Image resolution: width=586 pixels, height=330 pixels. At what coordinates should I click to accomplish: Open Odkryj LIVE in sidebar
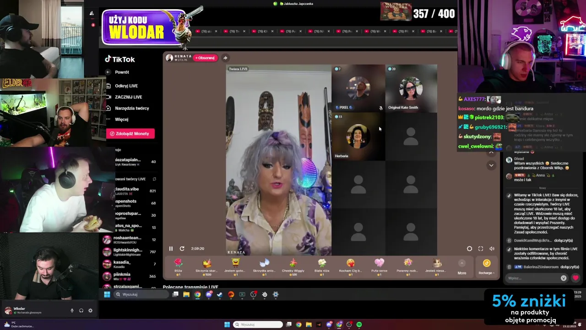[122, 86]
